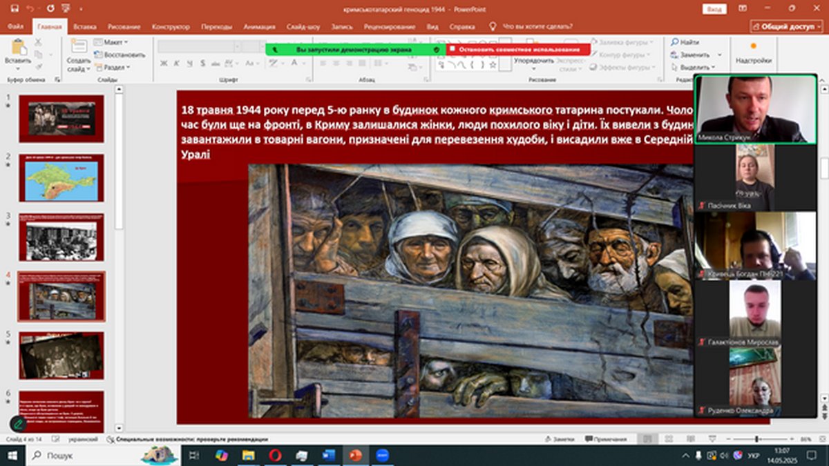Viewport: 829px width, 466px height.
Task: Switch to the Конструктор tab
Action: click(x=172, y=27)
